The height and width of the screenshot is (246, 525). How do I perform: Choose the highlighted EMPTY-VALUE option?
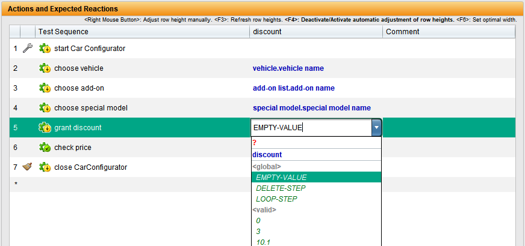point(316,177)
